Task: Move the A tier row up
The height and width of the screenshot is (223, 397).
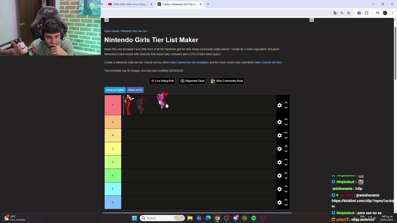Action: 286,120
